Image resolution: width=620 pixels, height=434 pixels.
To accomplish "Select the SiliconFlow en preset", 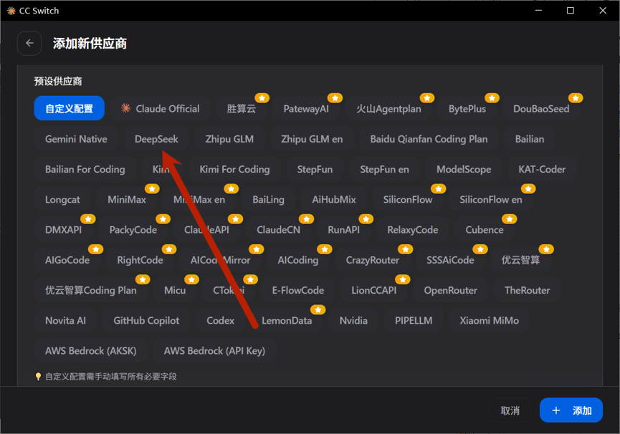I will click(x=491, y=199).
